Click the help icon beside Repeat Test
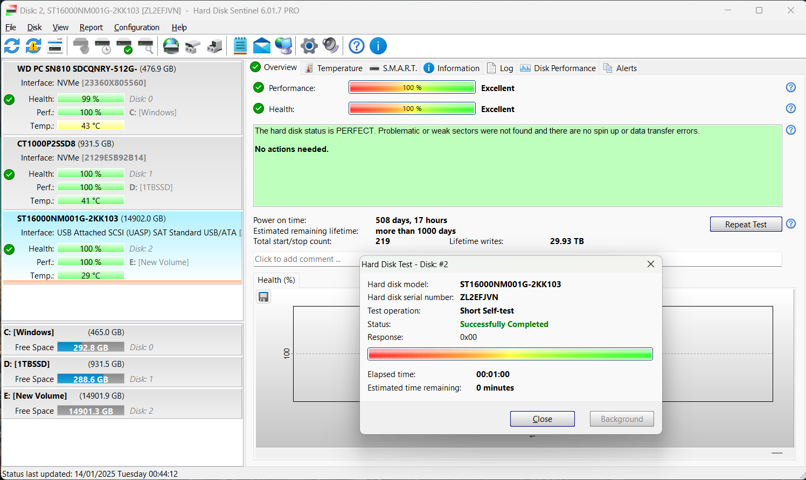 coord(791,224)
